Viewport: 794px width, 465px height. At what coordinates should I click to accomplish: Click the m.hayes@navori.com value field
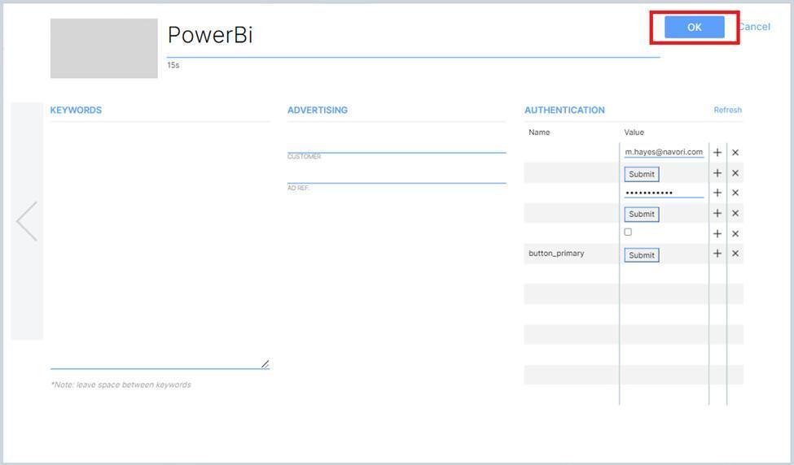tap(664, 152)
